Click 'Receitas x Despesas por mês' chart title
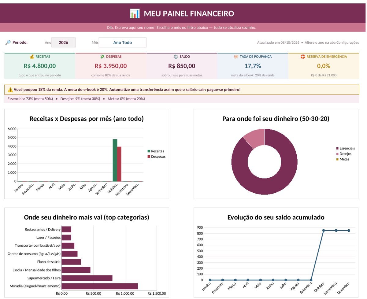The height and width of the screenshot is (299, 367). pyautogui.click(x=87, y=119)
